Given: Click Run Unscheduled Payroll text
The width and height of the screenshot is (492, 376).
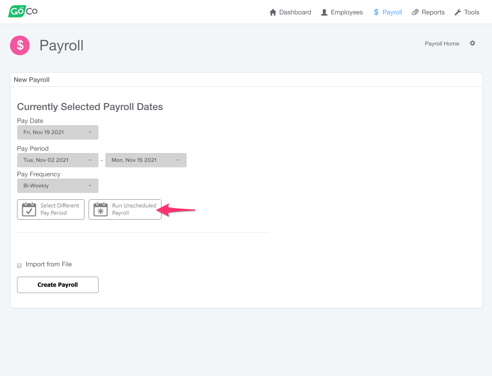Looking at the screenshot, I should pos(134,209).
